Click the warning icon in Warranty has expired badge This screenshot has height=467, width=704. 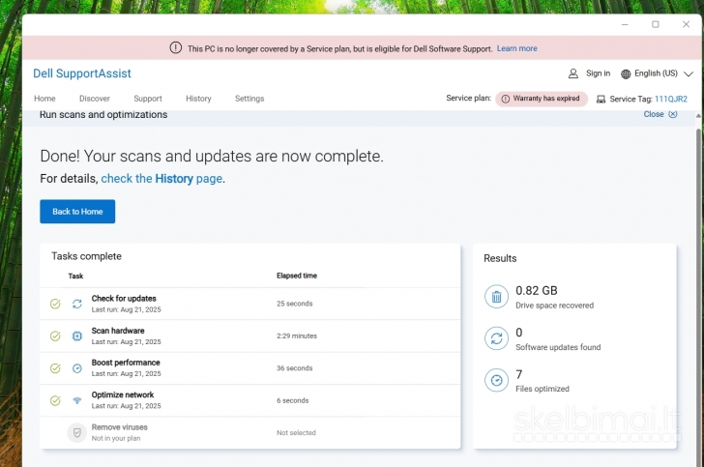tap(506, 99)
